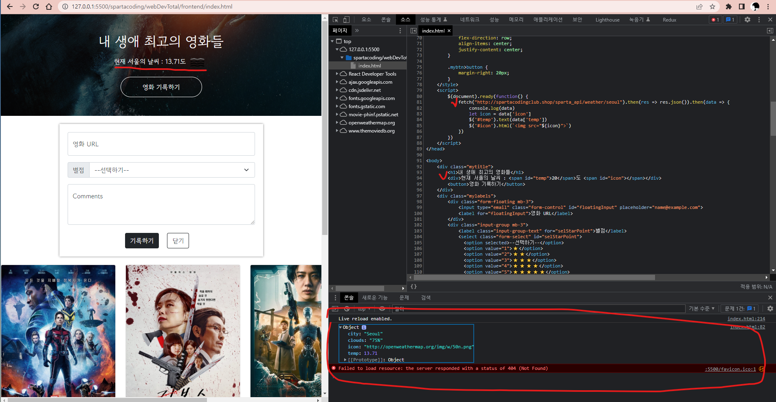
Task: Toggle the device toolbar icon
Action: [x=346, y=20]
